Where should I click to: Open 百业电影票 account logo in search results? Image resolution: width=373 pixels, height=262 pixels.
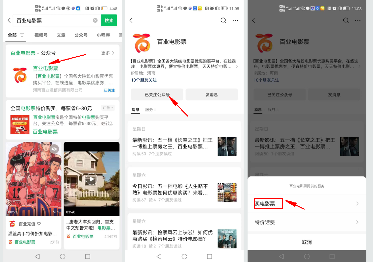[x=20, y=75]
